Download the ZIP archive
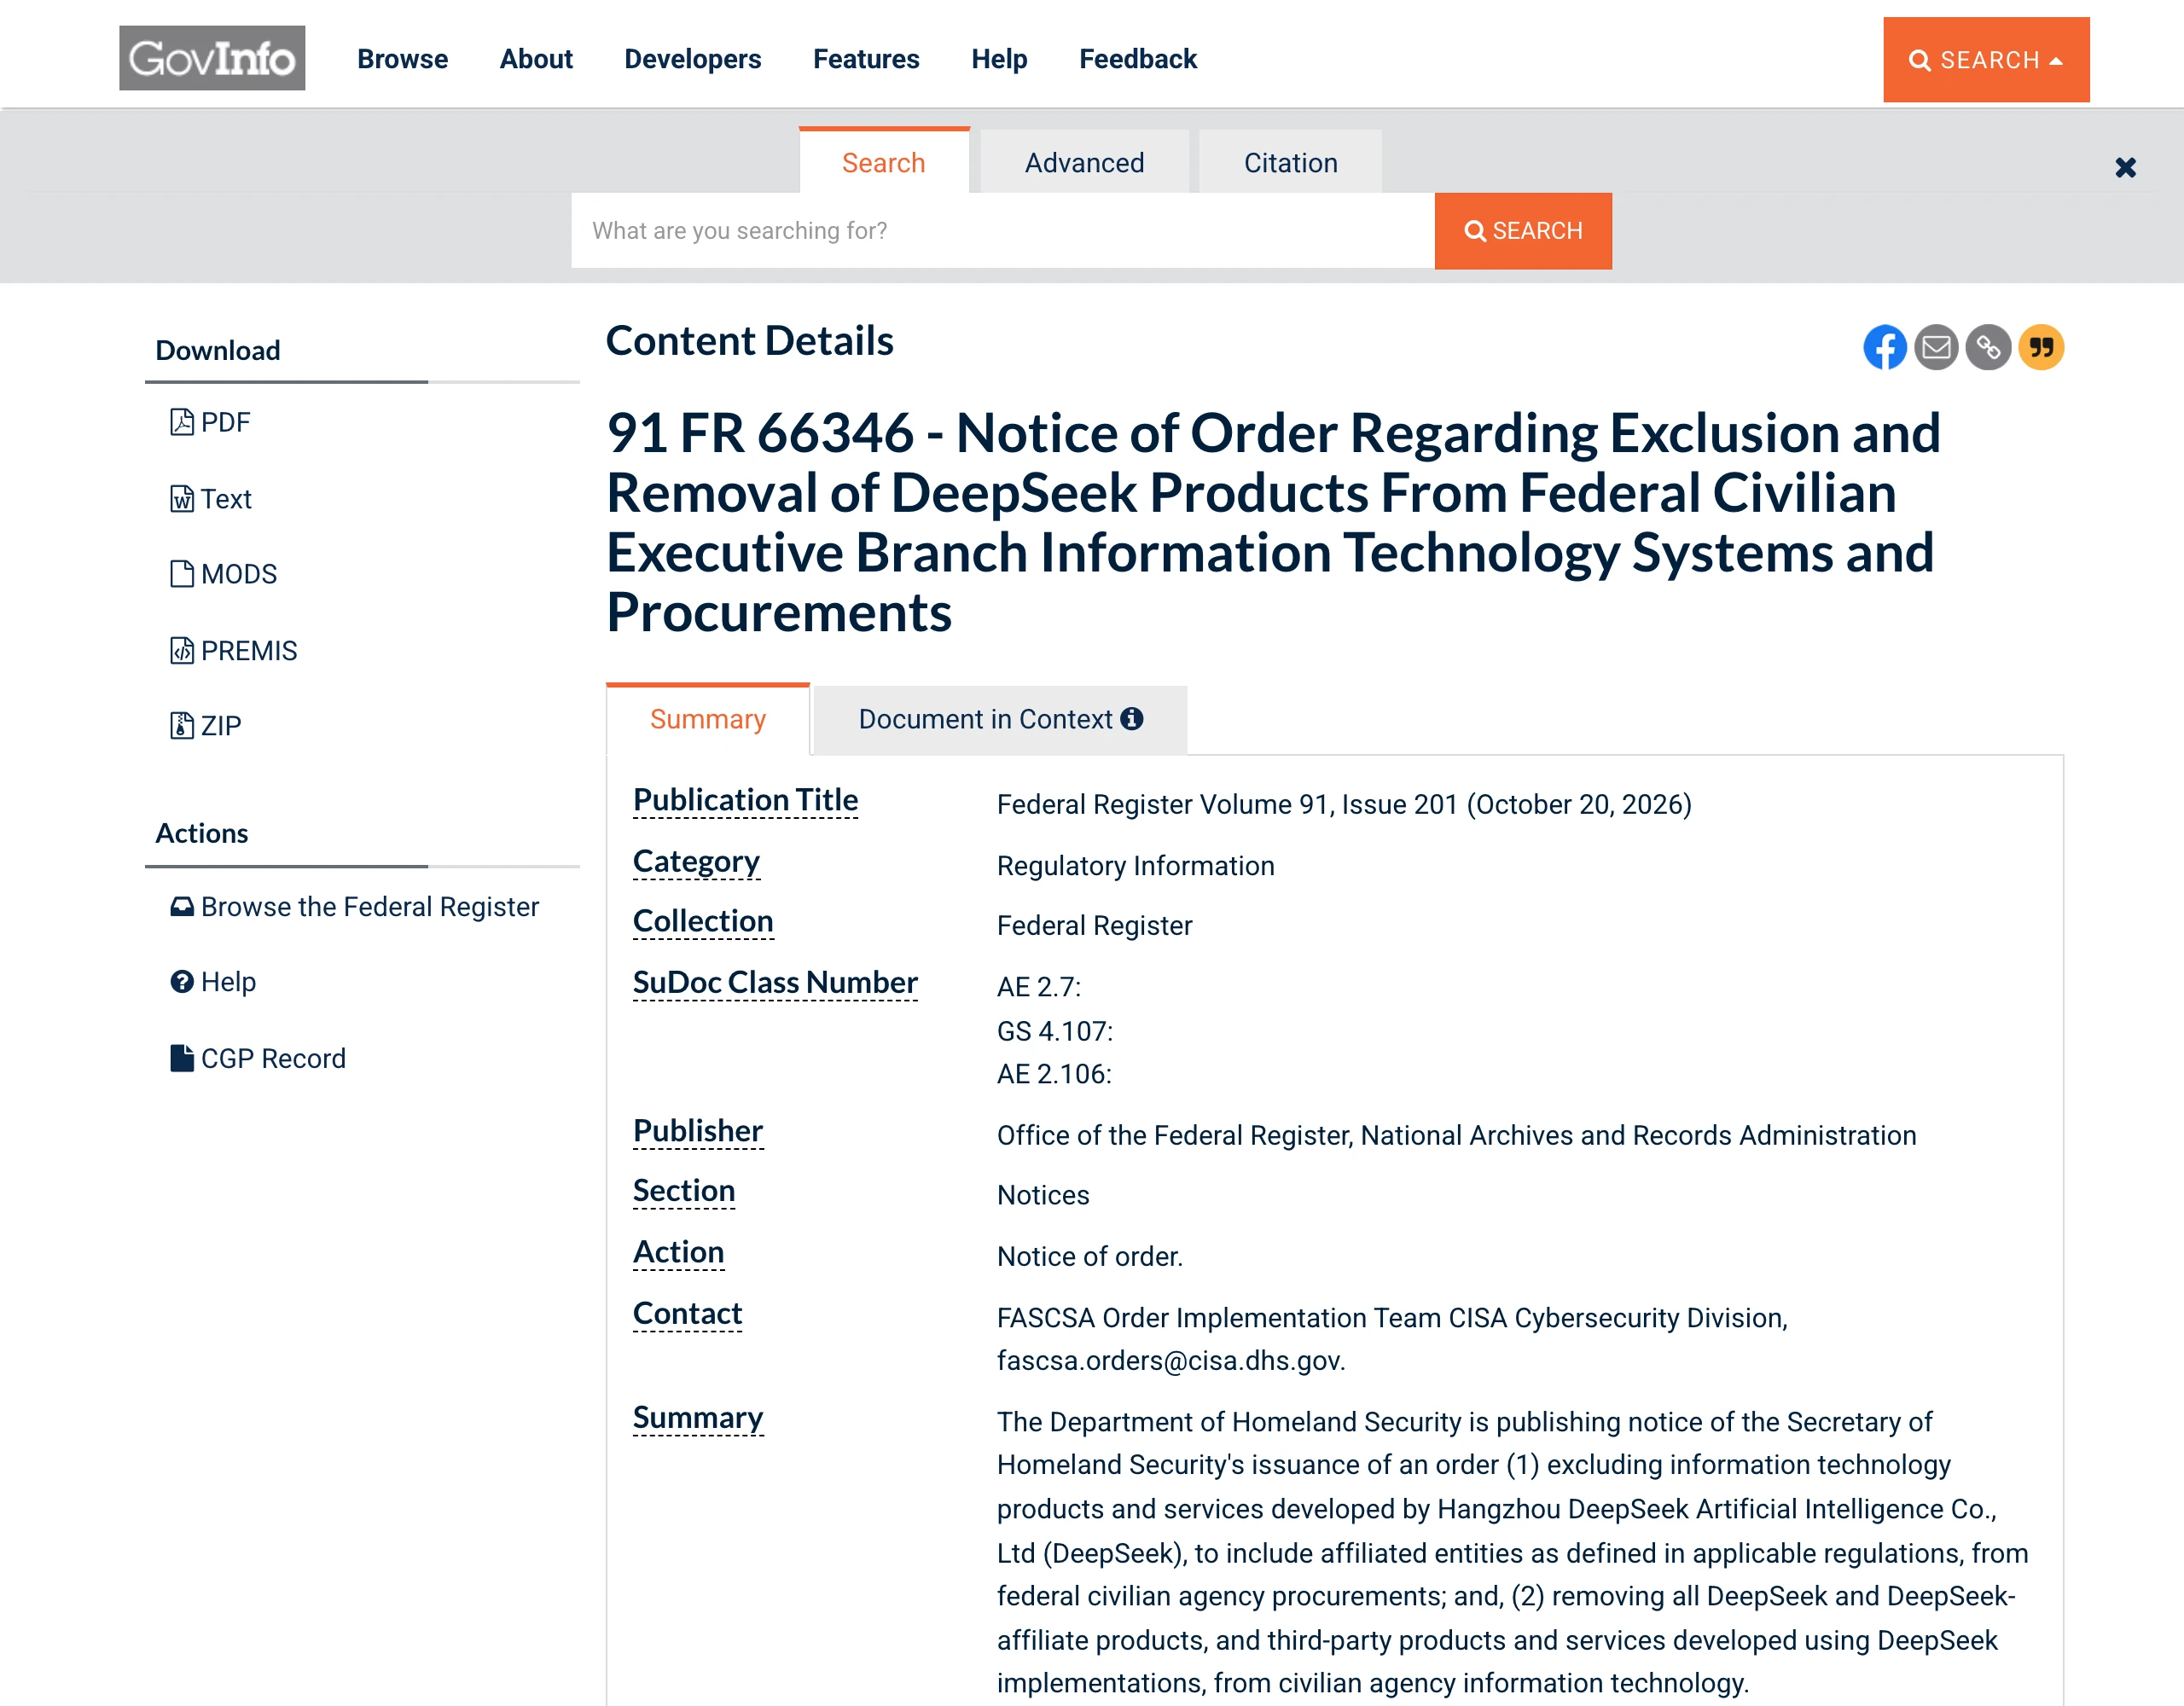 pyautogui.click(x=205, y=725)
